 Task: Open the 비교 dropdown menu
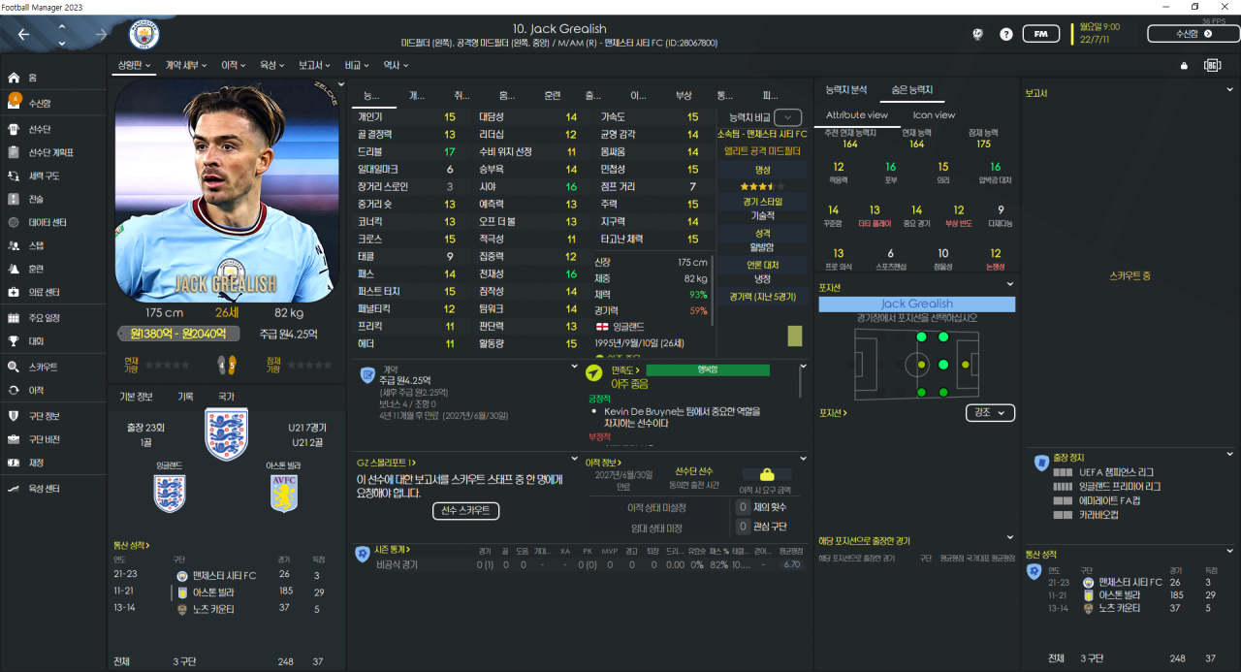(357, 65)
